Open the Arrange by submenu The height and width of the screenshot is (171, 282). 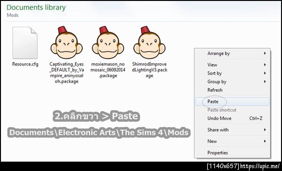pyautogui.click(x=232, y=53)
